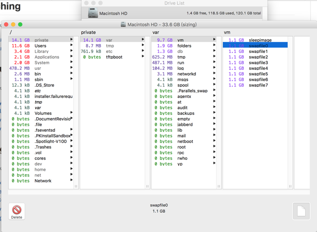The width and height of the screenshot is (317, 232).
Task: Click the root column resize handle
Action: pyautogui.click(x=76, y=186)
